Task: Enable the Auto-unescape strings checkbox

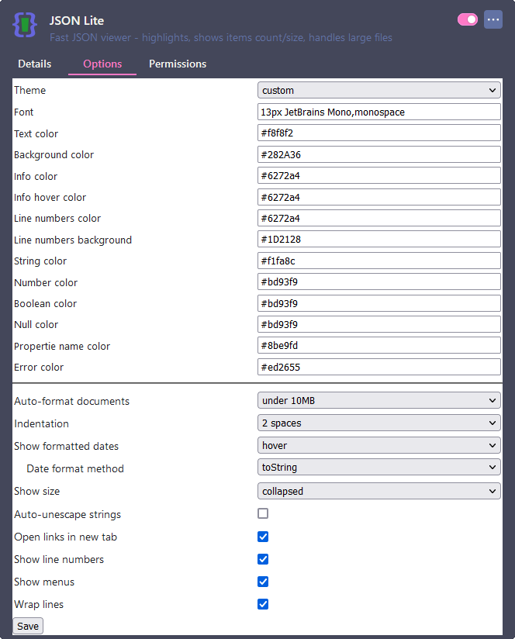Action: coord(263,513)
